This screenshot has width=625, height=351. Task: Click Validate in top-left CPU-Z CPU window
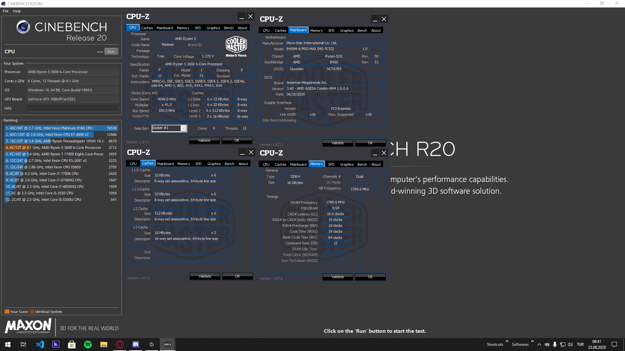[204, 140]
